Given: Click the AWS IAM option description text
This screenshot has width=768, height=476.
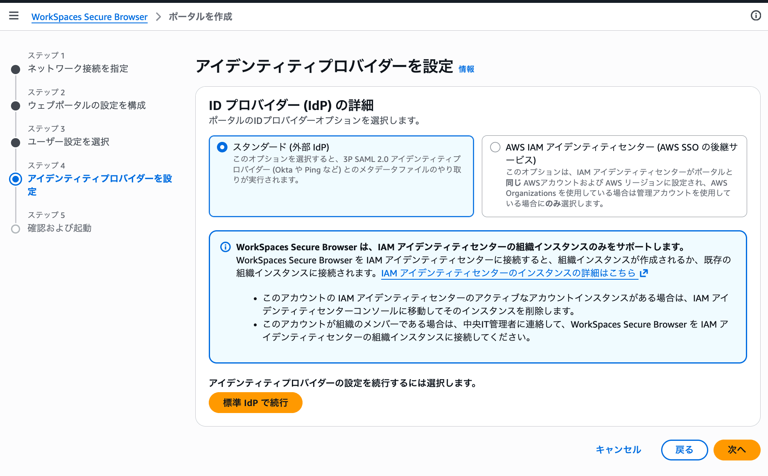Looking at the screenshot, I should pos(619,188).
